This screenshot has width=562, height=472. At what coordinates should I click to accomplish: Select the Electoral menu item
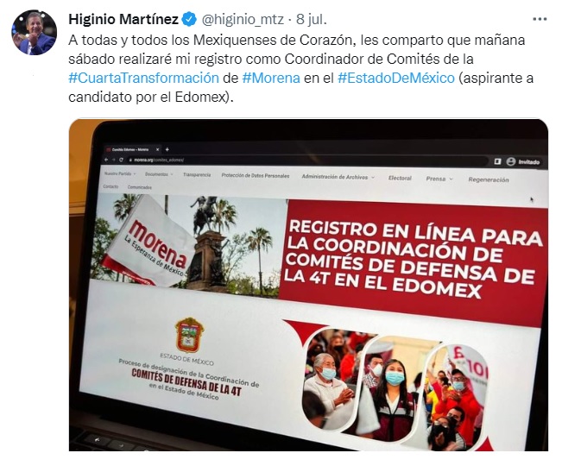click(400, 178)
